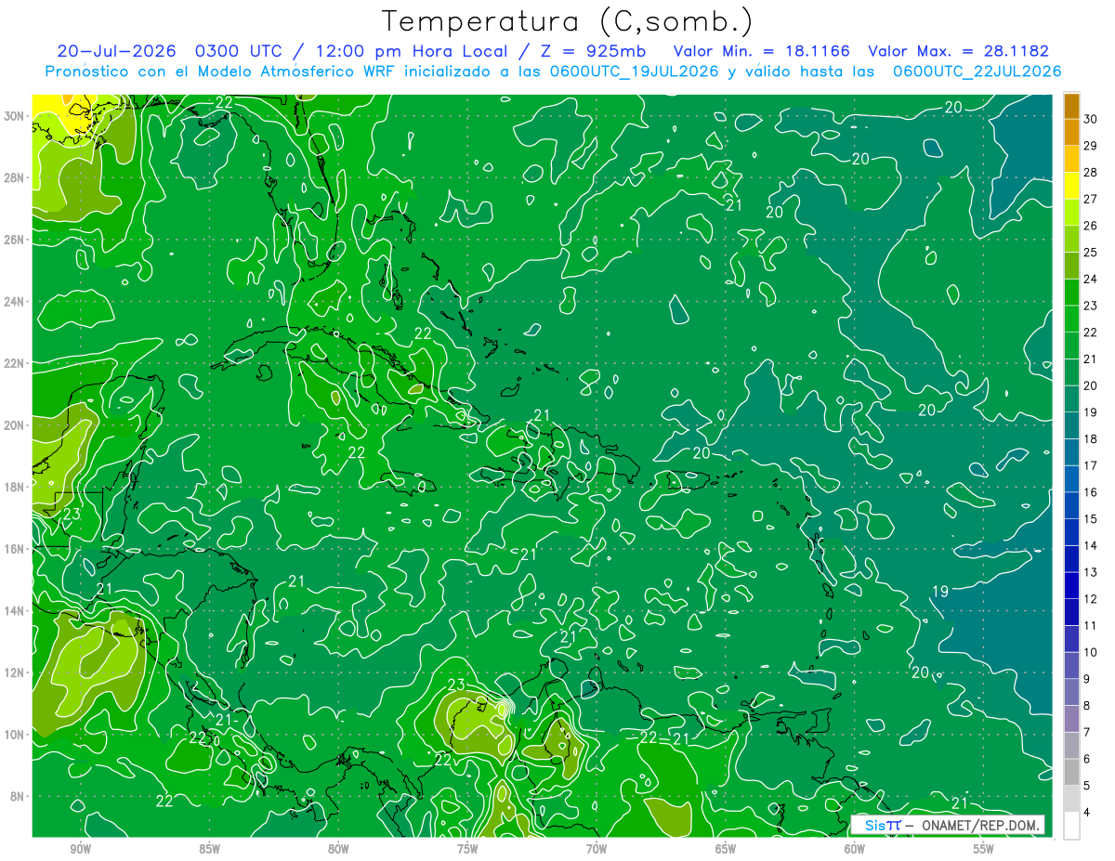The image size is (1115, 861).
Task: Click the color scale label '9'
Action: click(x=1088, y=679)
